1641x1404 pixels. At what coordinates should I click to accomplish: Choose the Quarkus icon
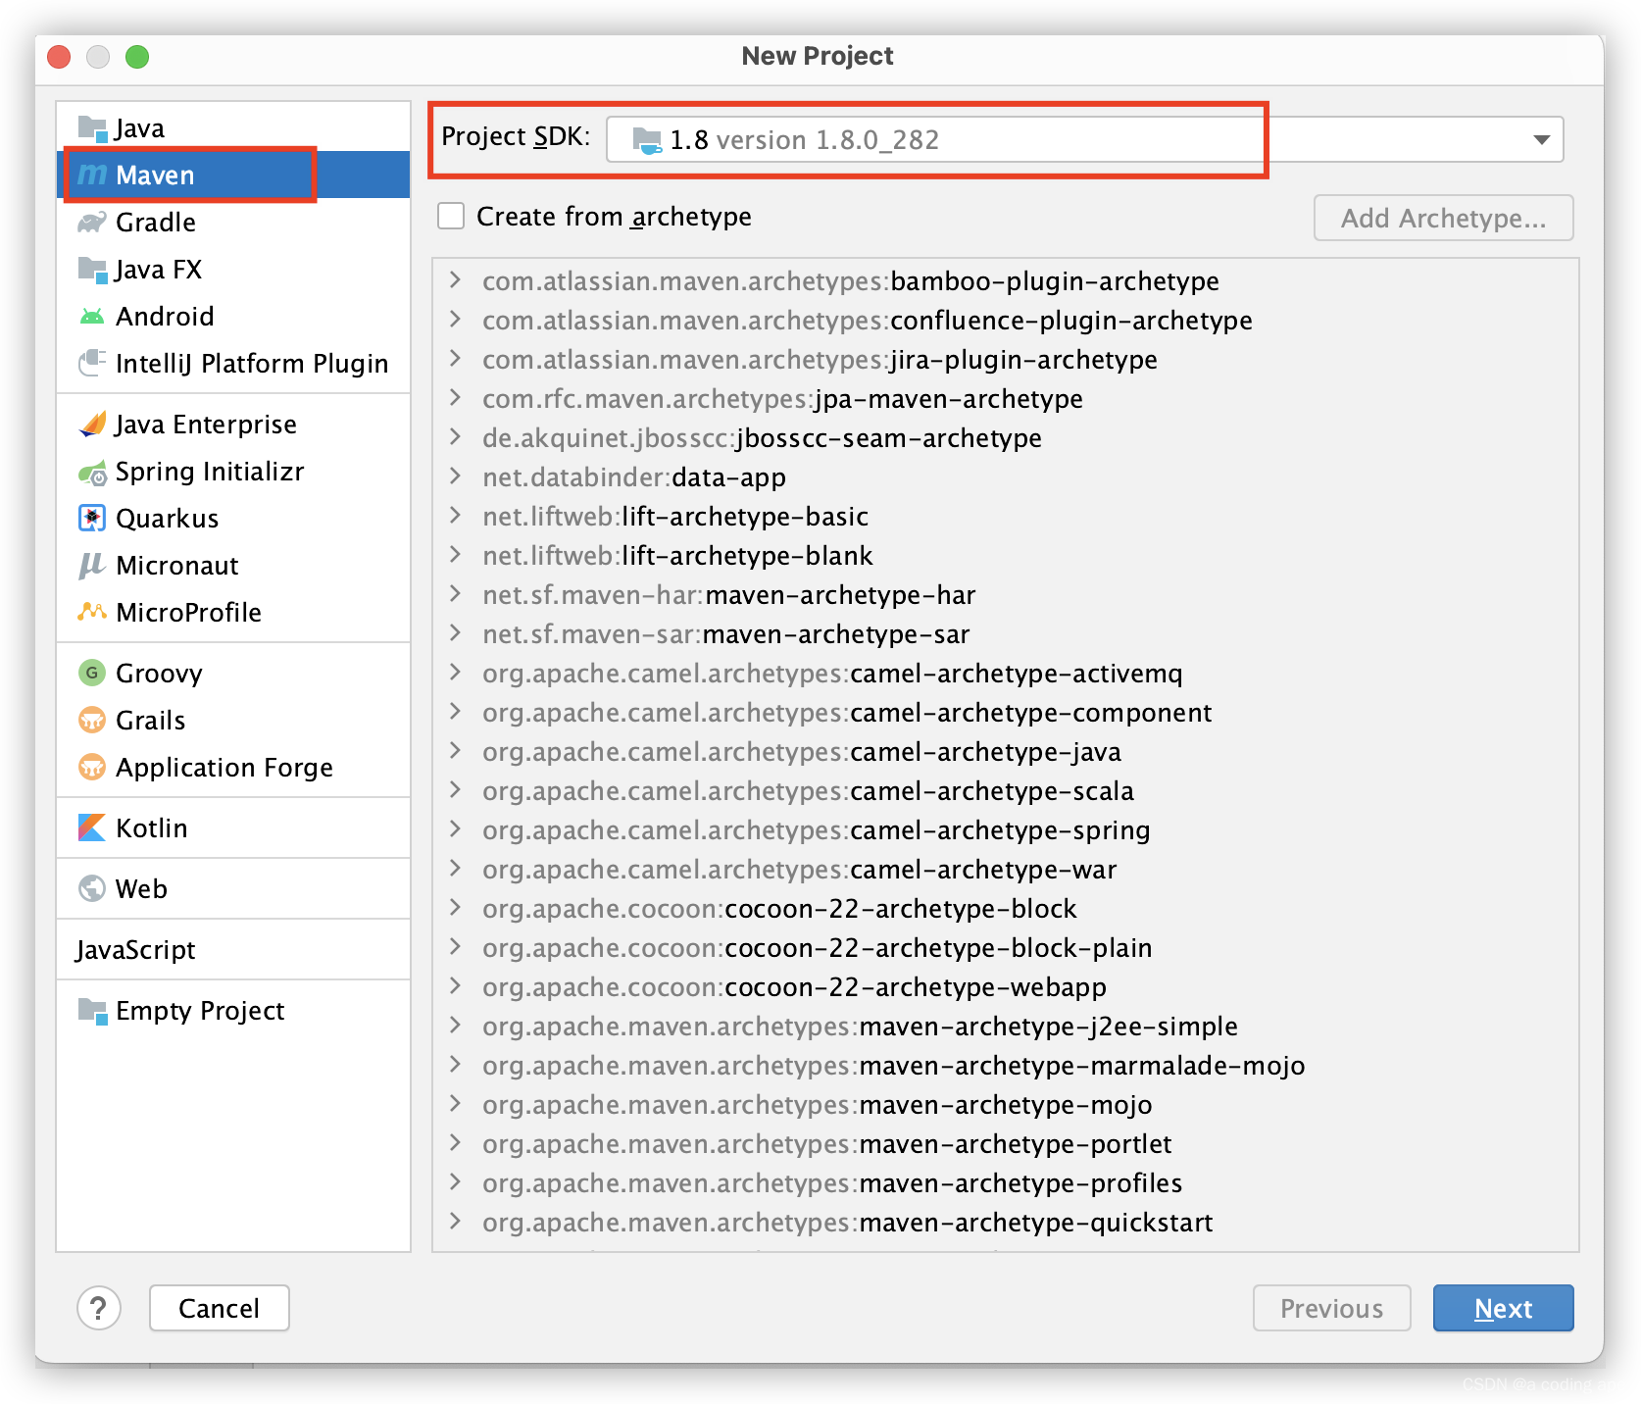pyautogui.click(x=92, y=518)
